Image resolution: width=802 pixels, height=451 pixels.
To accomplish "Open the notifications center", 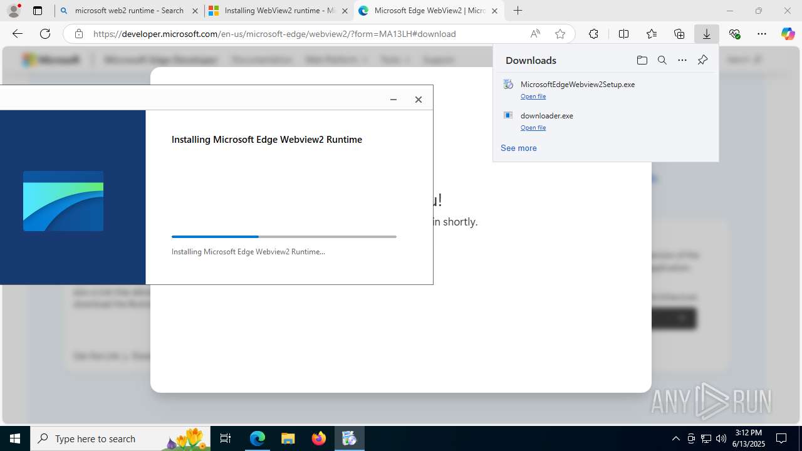I will (781, 438).
